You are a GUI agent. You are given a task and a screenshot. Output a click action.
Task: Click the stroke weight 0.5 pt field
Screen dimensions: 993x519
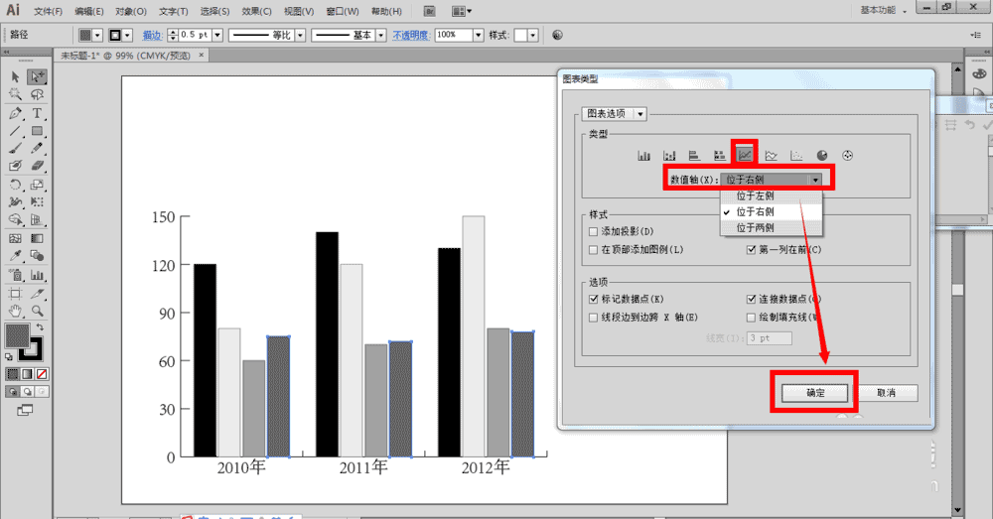pos(195,36)
